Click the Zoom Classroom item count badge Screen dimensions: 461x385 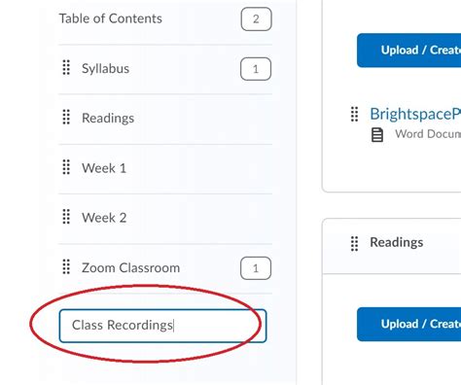pos(256,268)
